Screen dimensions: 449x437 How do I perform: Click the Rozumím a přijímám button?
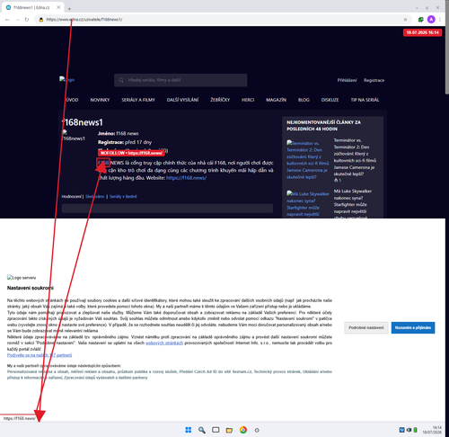tap(413, 327)
